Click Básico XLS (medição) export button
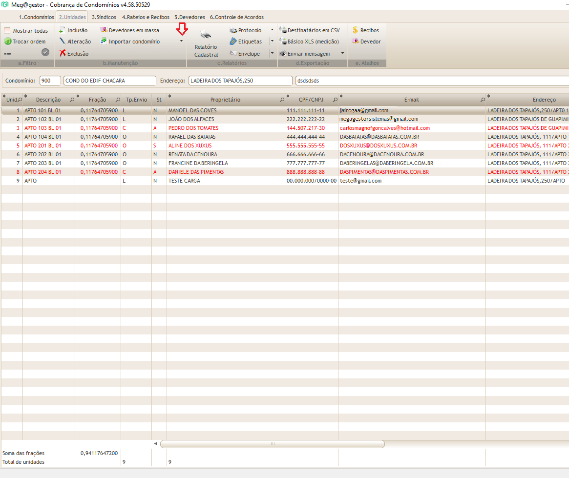569x478 pixels. tap(309, 42)
